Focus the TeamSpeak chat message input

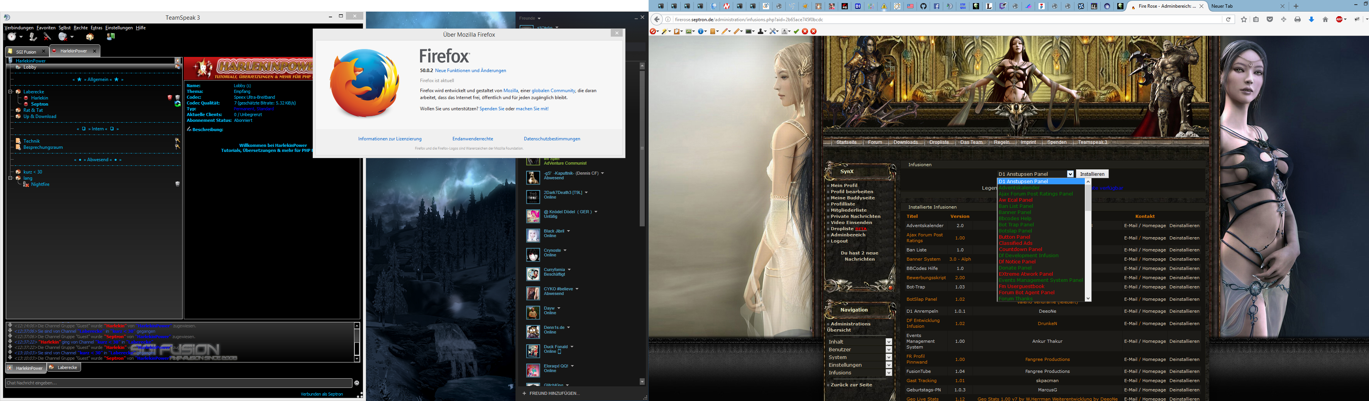179,383
